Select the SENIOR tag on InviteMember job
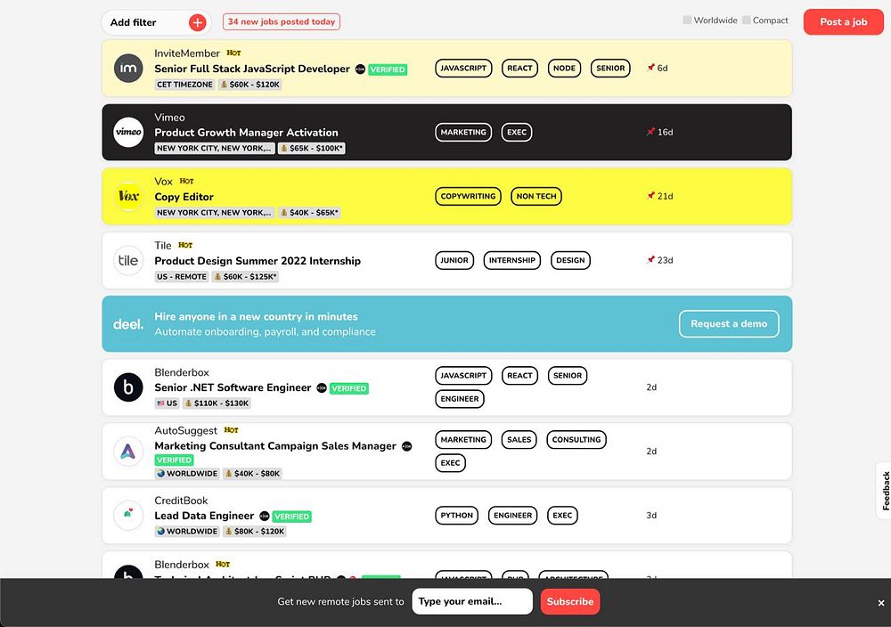 point(610,69)
